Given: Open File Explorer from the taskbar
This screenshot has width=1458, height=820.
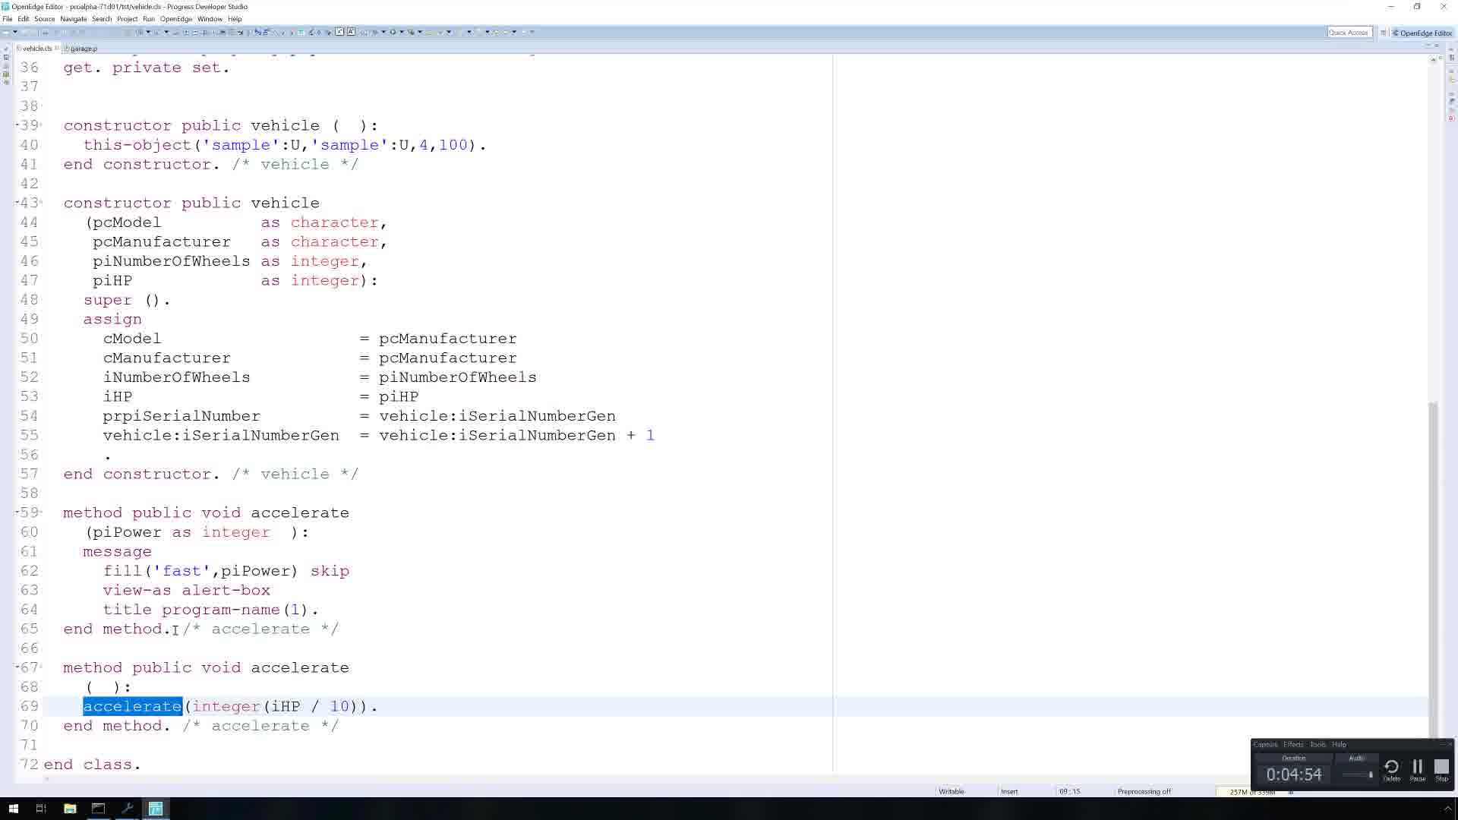Looking at the screenshot, I should tap(70, 809).
